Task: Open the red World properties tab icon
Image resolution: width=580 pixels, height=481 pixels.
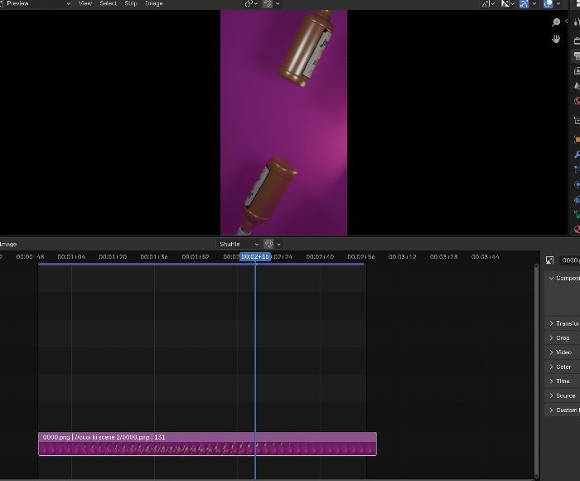Action: pos(577,101)
